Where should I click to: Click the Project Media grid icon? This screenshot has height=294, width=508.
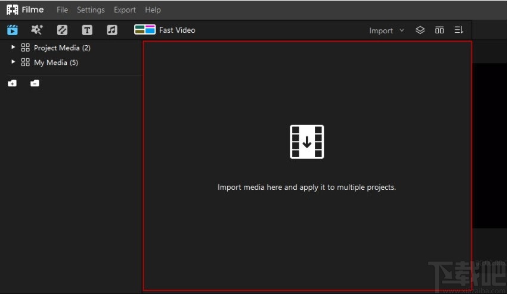pyautogui.click(x=25, y=48)
